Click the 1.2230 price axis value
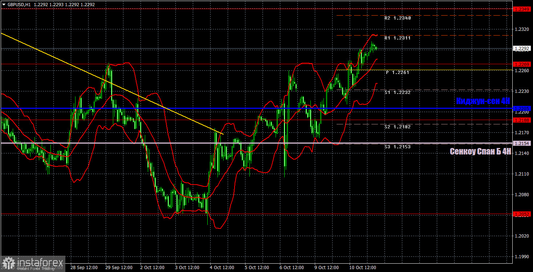The width and height of the screenshot is (533, 272). (522, 91)
